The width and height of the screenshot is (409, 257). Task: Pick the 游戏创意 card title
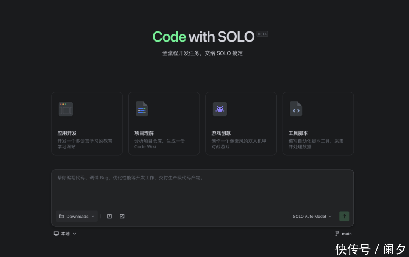tap(221, 133)
